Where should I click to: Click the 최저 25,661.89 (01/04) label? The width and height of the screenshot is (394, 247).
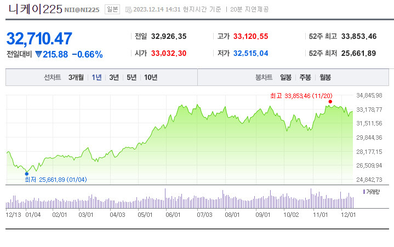coord(56,180)
